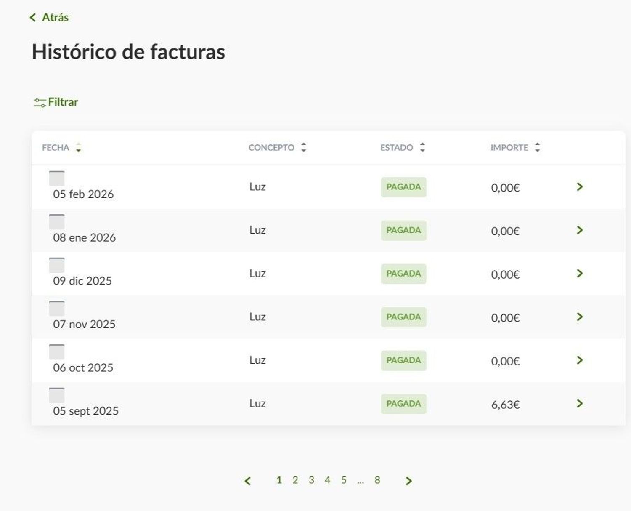
Task: Open details chevron for 07 nov 2025 invoice
Action: click(580, 317)
